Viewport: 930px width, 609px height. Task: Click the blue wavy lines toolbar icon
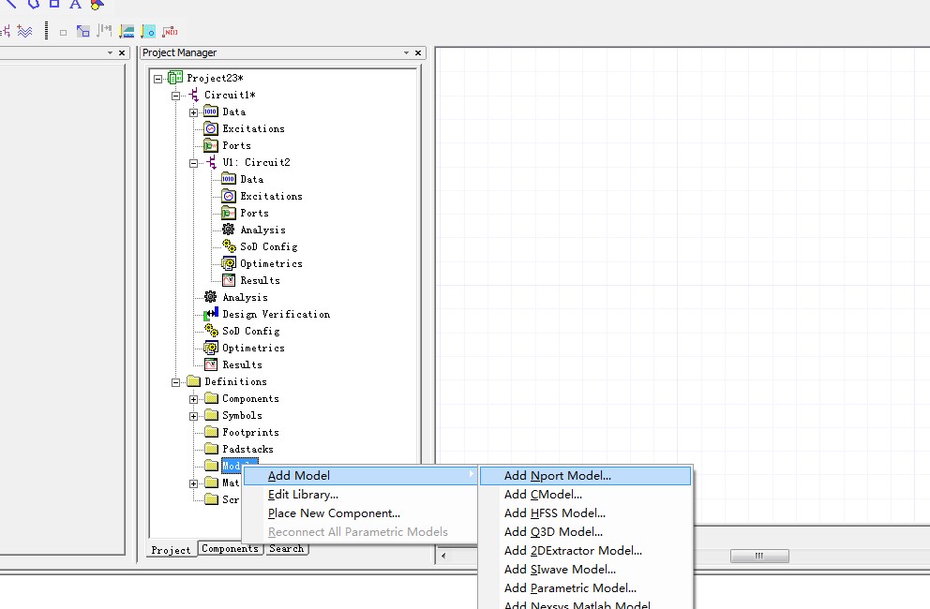[25, 31]
